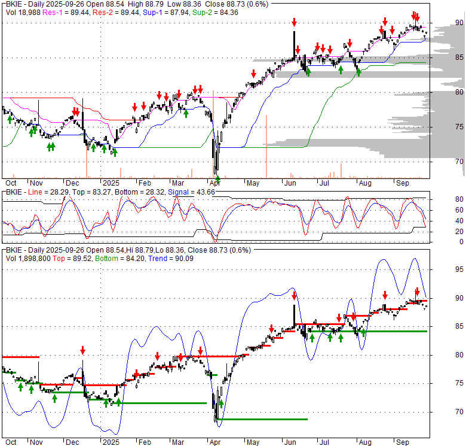Click the Apr label on bottom chart axis

click(x=215, y=442)
